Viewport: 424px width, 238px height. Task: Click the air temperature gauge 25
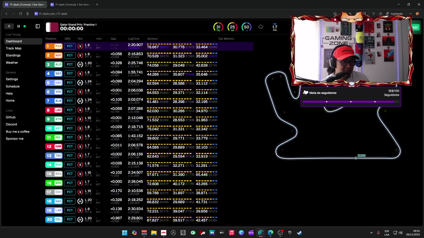click(x=232, y=27)
